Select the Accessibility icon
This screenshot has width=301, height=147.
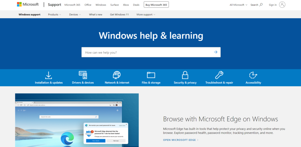pyautogui.click(x=253, y=75)
